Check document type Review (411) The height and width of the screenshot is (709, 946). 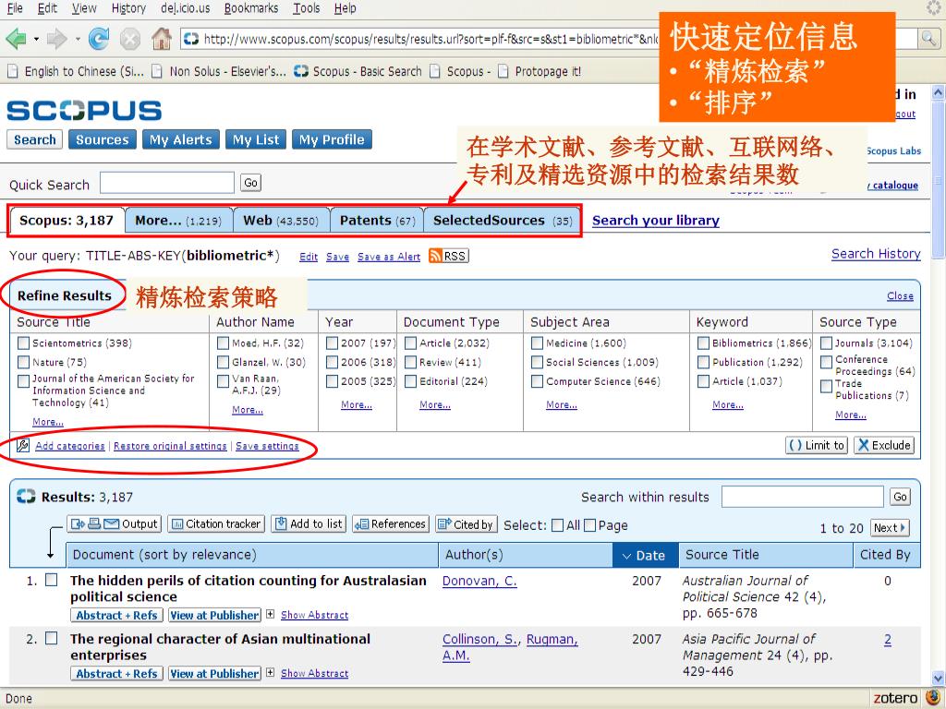[x=410, y=362]
